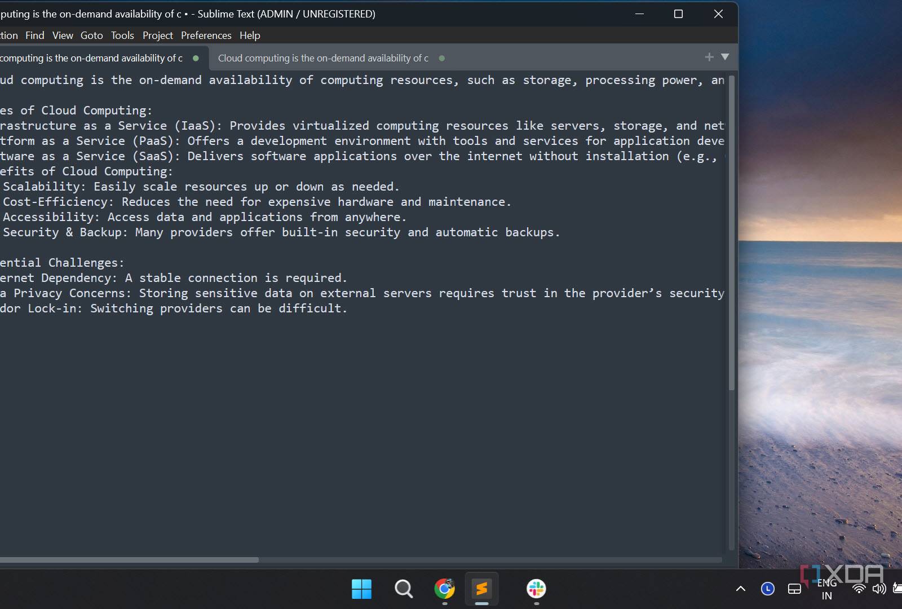Open the Windows Start menu
The height and width of the screenshot is (609, 902).
point(361,589)
